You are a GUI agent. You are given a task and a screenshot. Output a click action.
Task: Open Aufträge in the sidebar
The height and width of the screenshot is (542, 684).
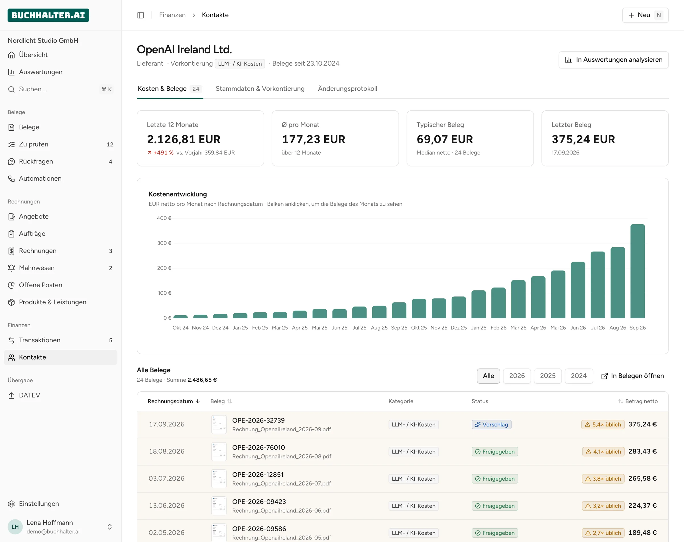(60, 234)
